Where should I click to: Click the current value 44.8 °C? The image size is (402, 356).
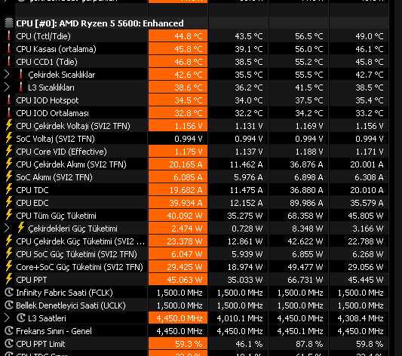click(x=189, y=36)
